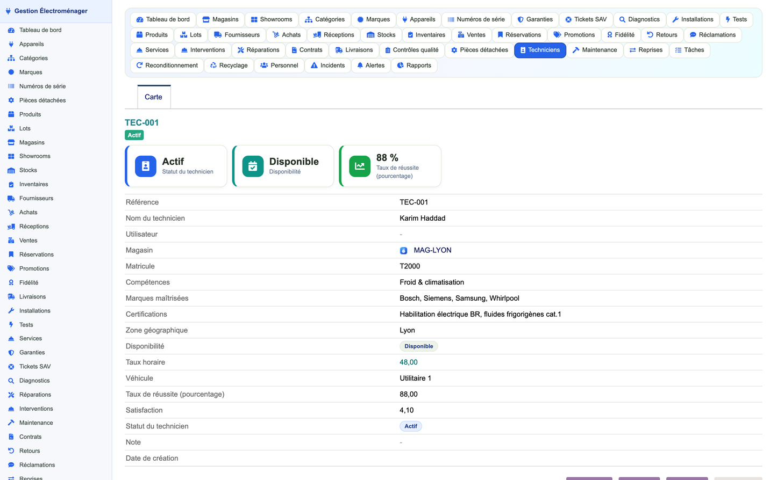Click the Incidents warning triangle icon
Viewport: 777px width, 480px height.
[314, 66]
